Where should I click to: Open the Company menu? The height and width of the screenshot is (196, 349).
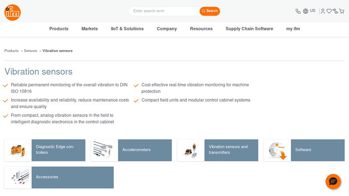(167, 29)
